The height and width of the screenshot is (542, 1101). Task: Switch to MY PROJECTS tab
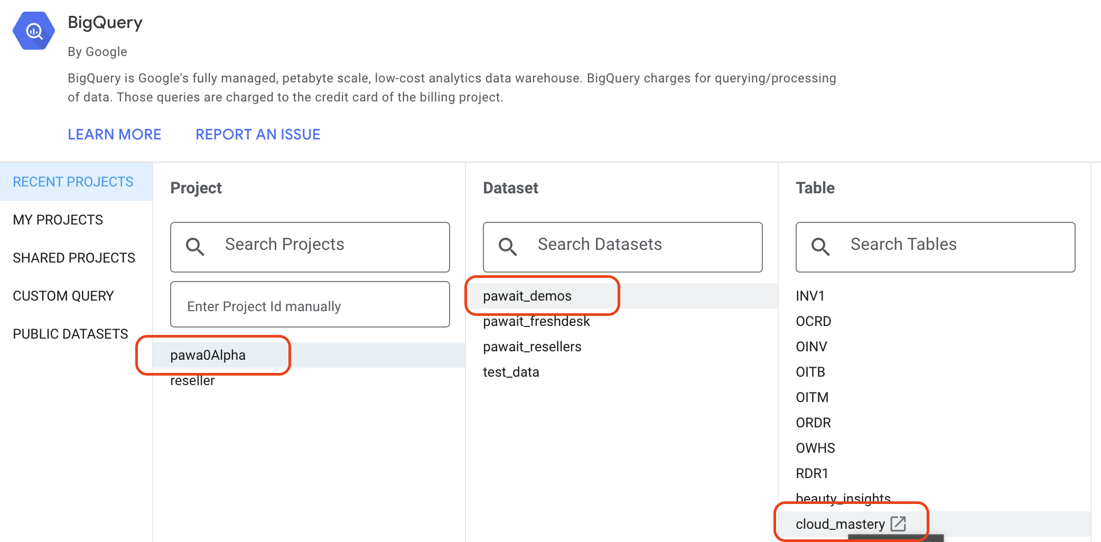[x=58, y=219]
